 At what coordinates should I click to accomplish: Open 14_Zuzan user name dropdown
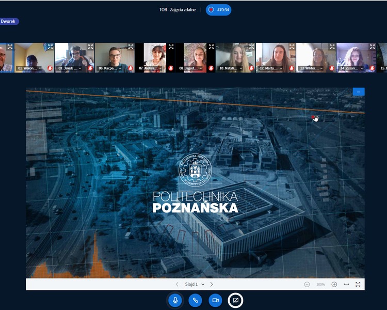(351, 68)
